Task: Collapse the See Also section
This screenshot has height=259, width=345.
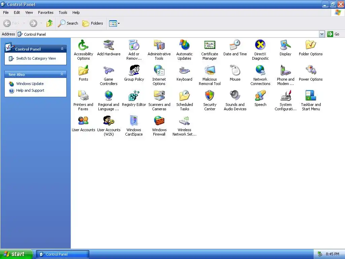Action: click(62, 74)
